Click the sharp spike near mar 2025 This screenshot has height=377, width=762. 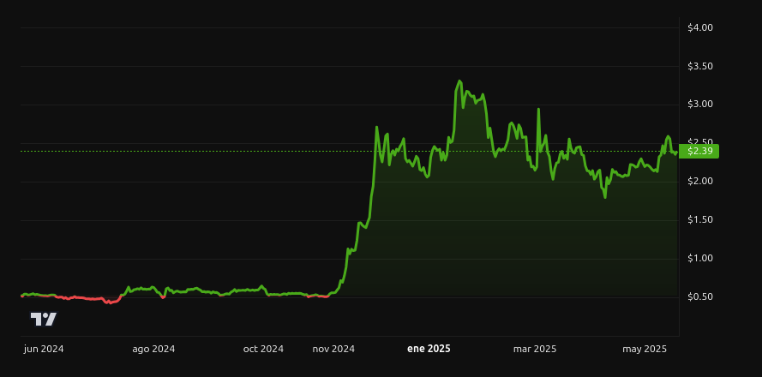click(x=538, y=110)
